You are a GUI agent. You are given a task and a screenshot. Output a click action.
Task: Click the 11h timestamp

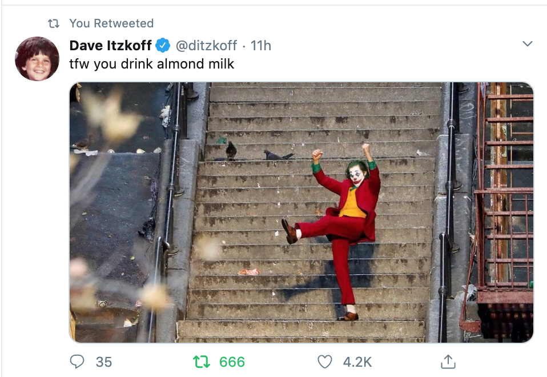[261, 45]
